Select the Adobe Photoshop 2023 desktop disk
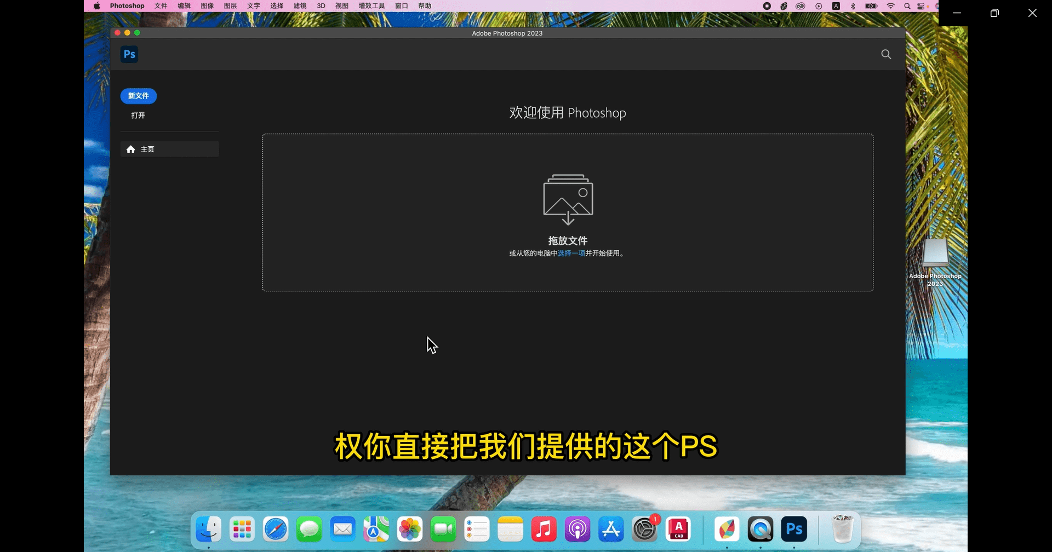Viewport: 1052px width, 552px height. (x=935, y=262)
